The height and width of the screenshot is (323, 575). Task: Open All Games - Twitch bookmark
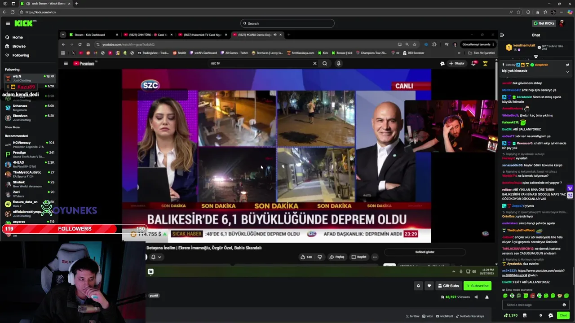(235, 53)
